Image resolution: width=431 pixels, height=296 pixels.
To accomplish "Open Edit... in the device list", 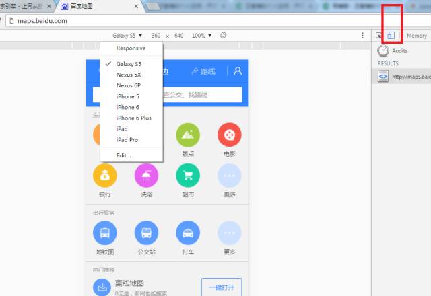I will pos(132,155).
